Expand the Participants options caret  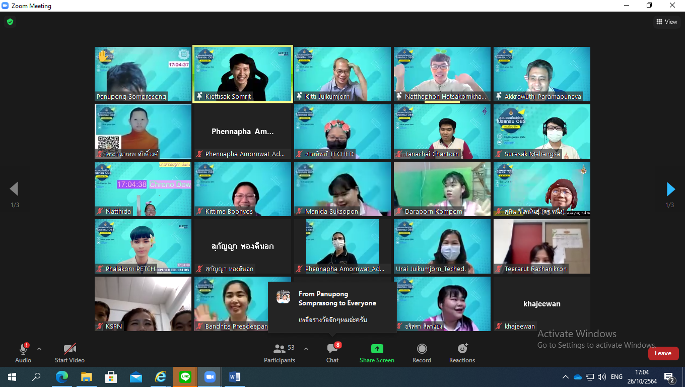[306, 349]
